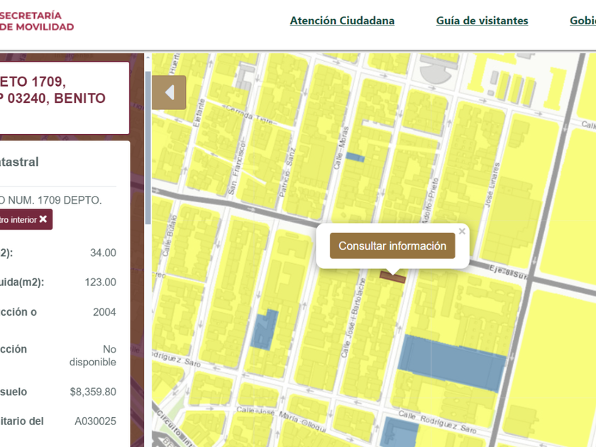Image resolution: width=596 pixels, height=447 pixels.
Task: Click the side panel vertical scrollbar
Action: [148, 148]
